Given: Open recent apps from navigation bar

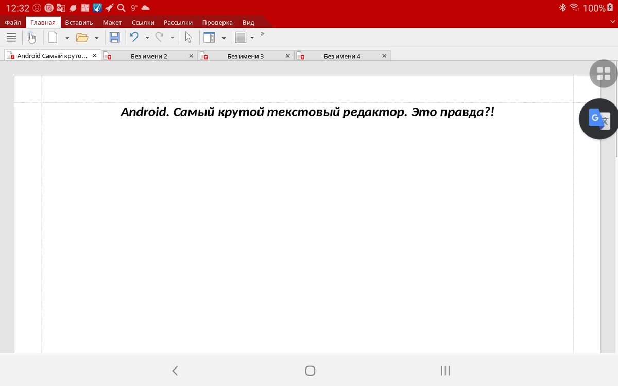Looking at the screenshot, I should coord(444,371).
